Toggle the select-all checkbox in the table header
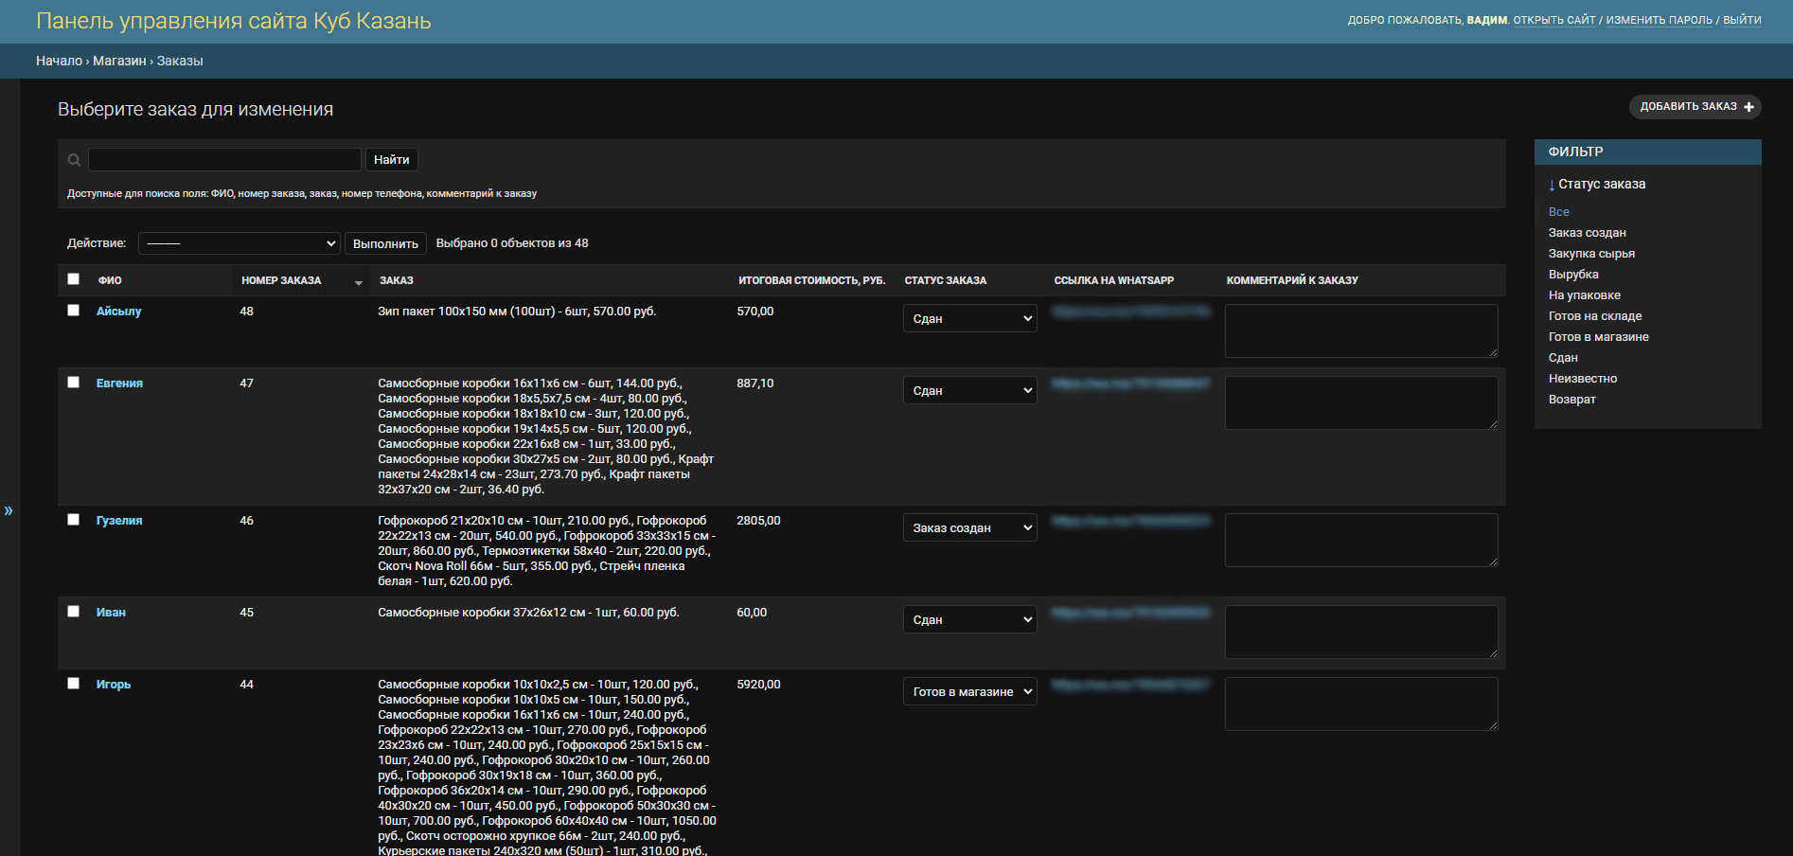 [x=74, y=279]
